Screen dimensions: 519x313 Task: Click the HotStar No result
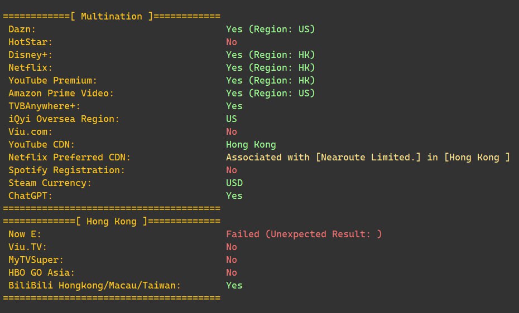232,42
